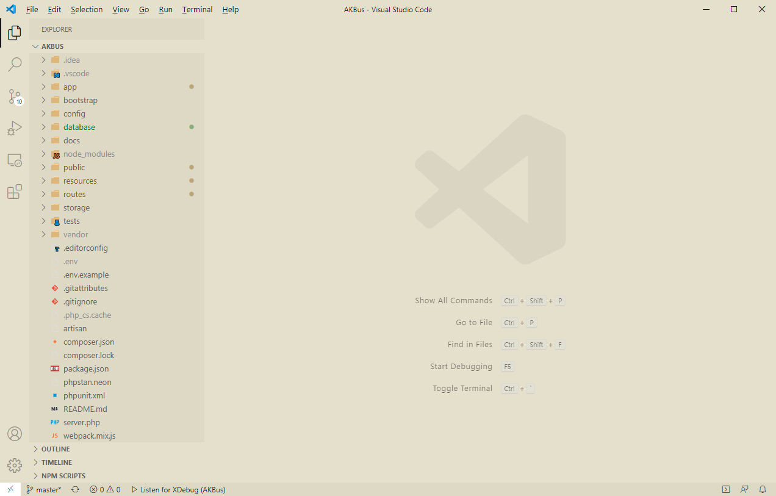Image resolution: width=776 pixels, height=496 pixels.
Task: Toggle terminal panel icon in status bar
Action: pyautogui.click(x=726, y=489)
